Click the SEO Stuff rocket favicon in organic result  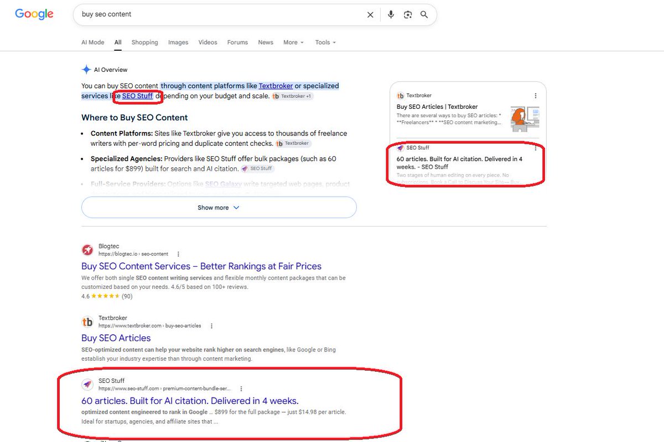(87, 385)
